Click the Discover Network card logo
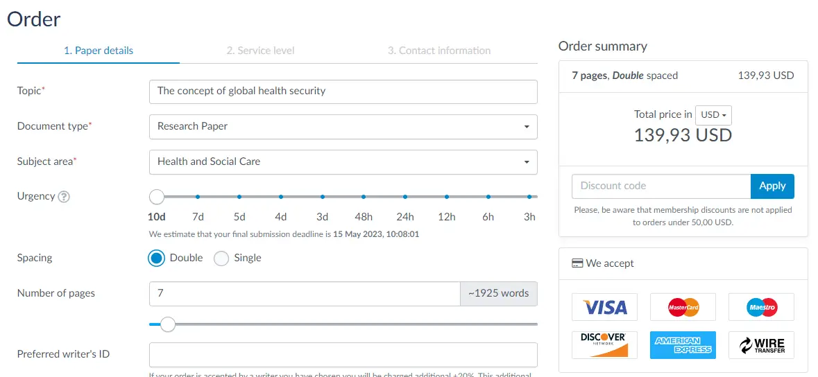 [x=604, y=345]
